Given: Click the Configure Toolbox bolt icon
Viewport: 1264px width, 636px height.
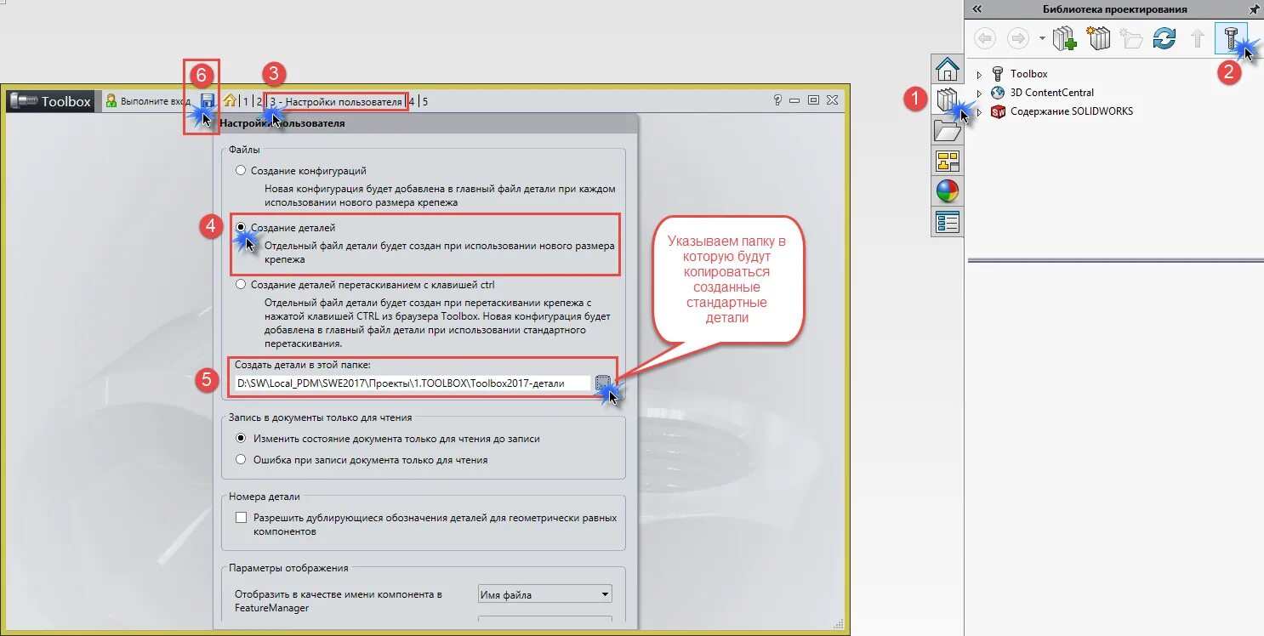Looking at the screenshot, I should click(x=1231, y=38).
